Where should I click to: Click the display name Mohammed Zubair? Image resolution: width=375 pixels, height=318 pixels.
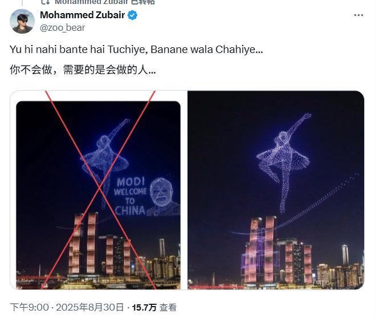tap(82, 15)
